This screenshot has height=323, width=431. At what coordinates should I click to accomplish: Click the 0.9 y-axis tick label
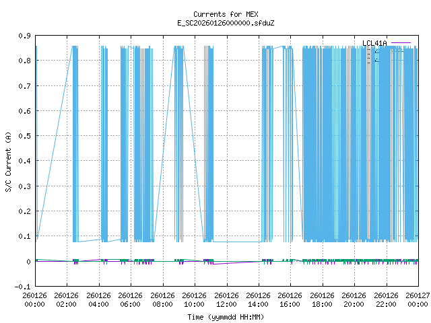24,36
